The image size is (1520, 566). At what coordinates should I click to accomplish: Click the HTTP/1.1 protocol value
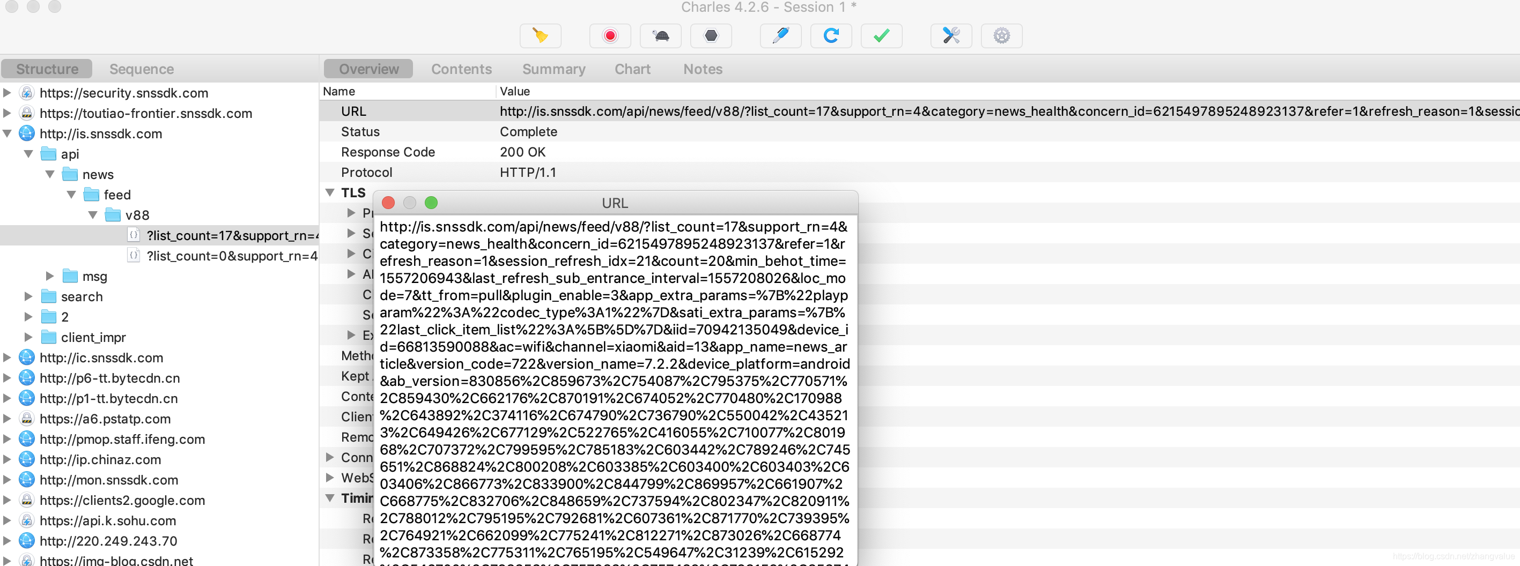pyautogui.click(x=528, y=172)
